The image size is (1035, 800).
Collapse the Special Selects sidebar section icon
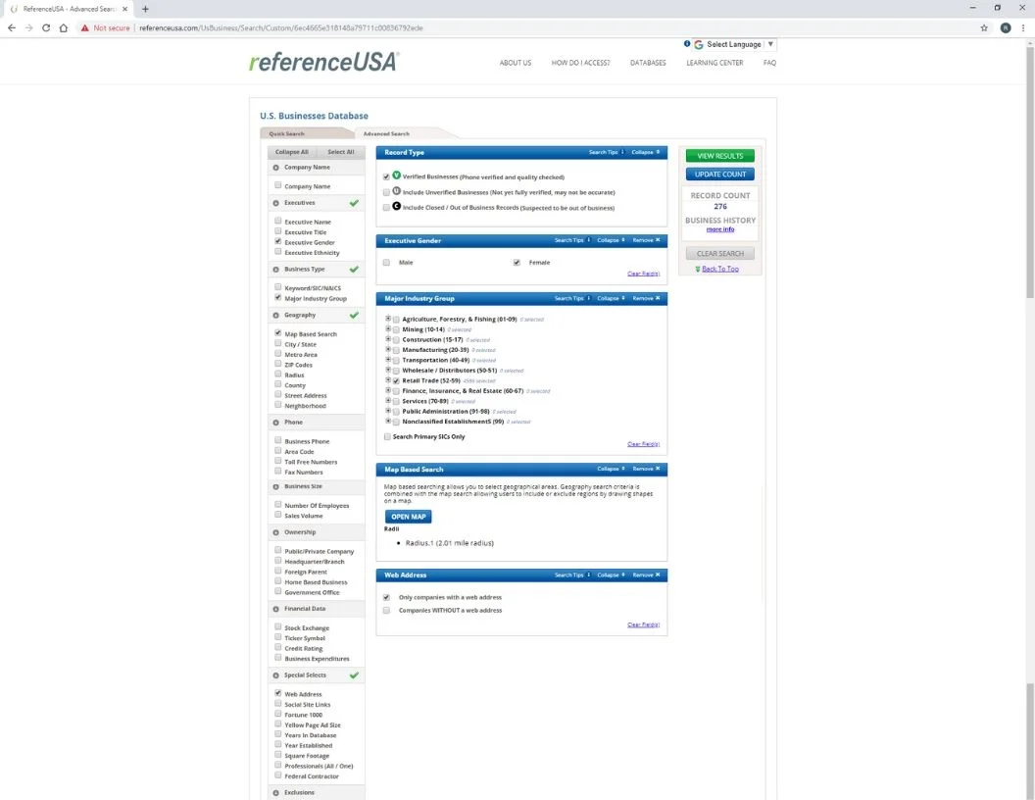coord(276,675)
